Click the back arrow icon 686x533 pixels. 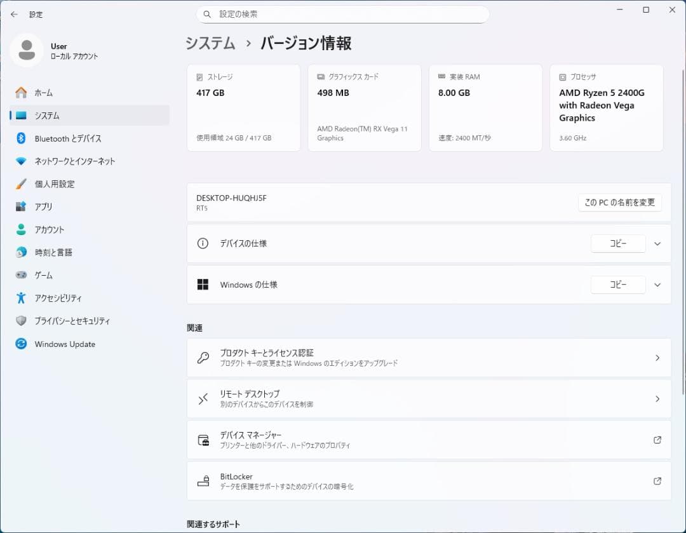pyautogui.click(x=14, y=15)
